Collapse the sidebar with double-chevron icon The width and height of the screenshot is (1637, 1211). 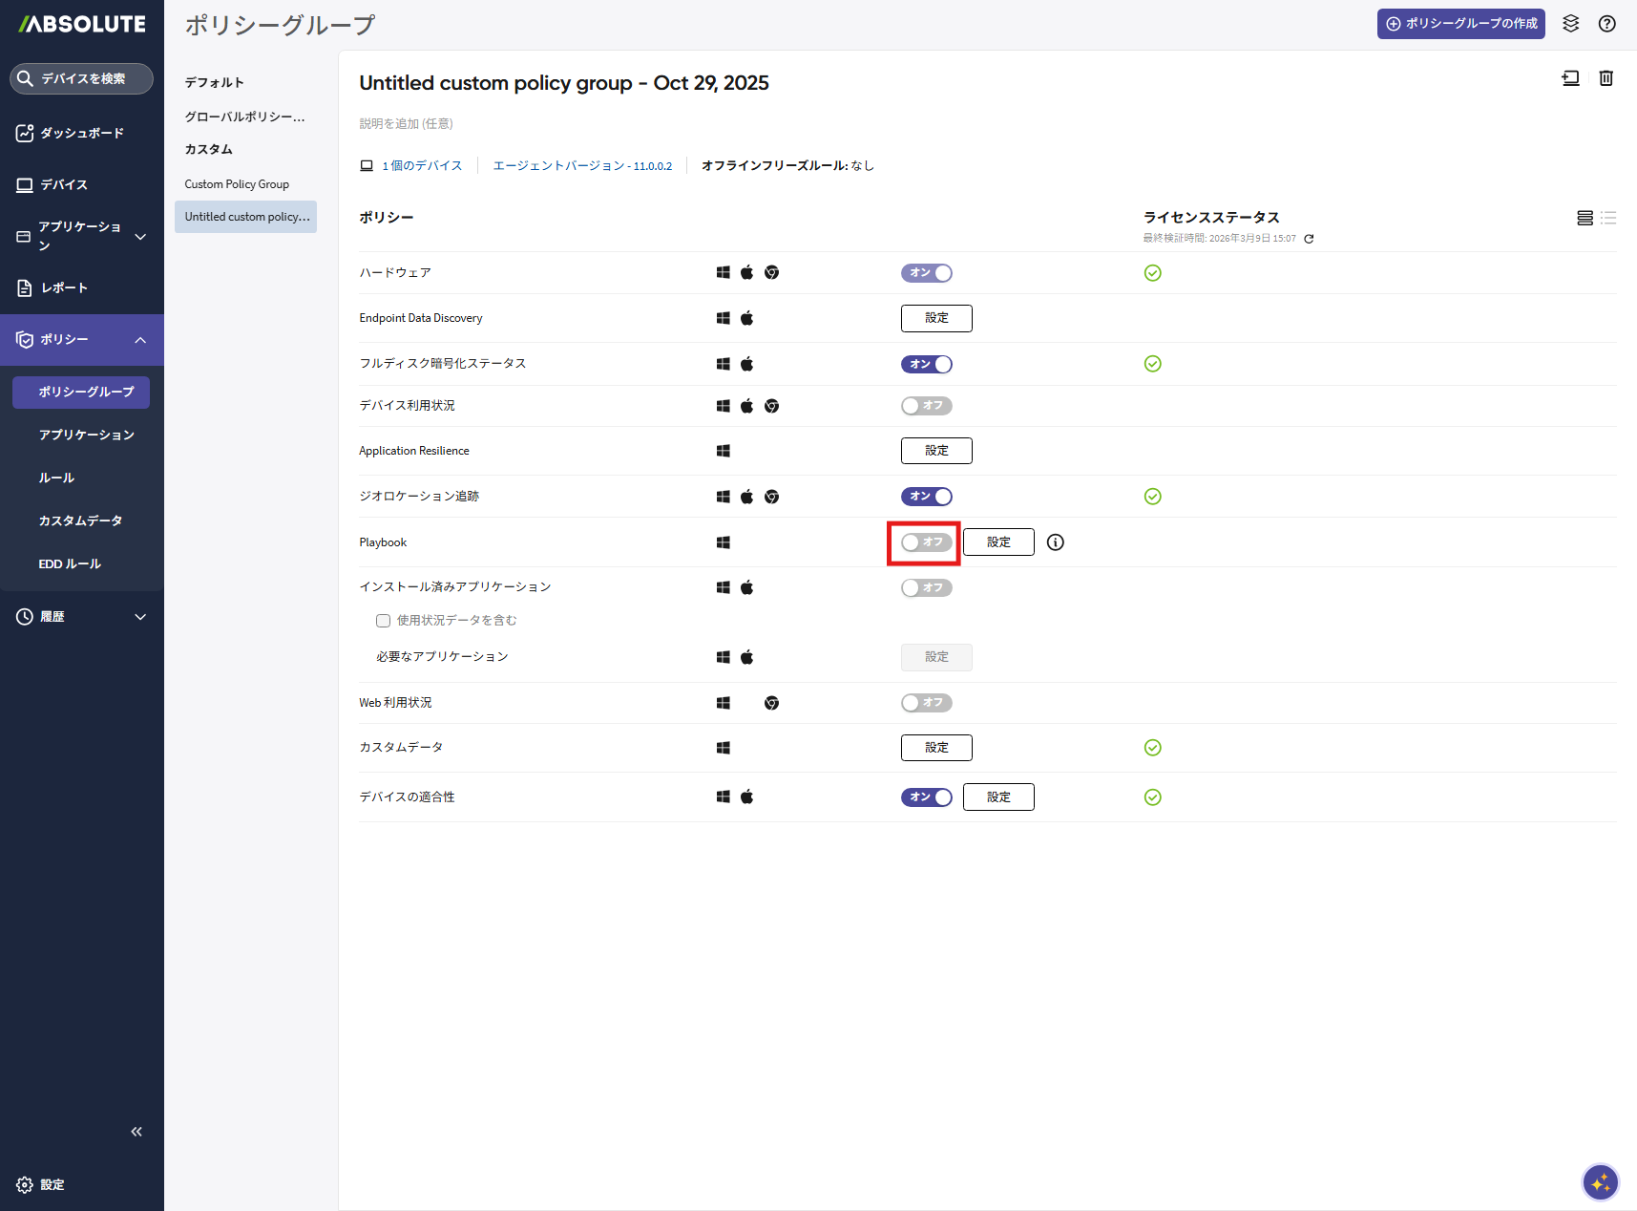136,1132
